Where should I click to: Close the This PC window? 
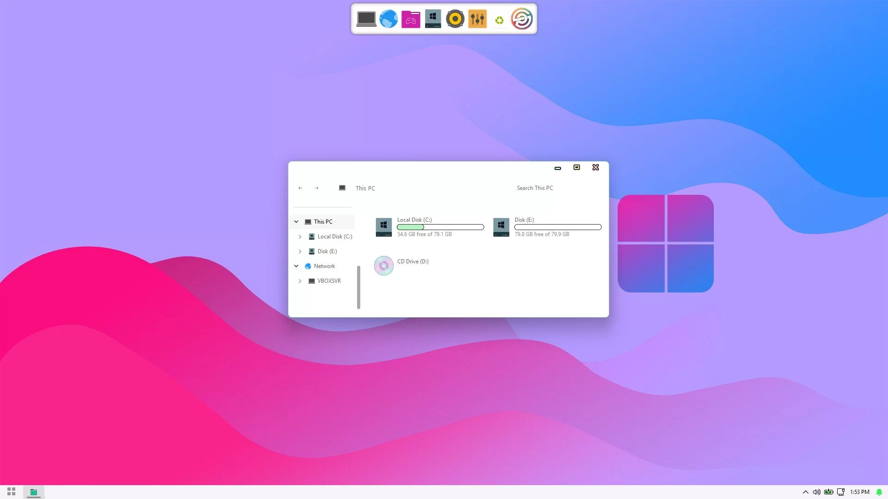point(596,167)
